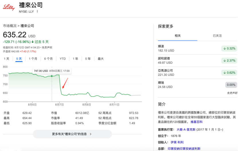Open the three-dot menu beside NYSE: LLY
238x151 pixels.
pyautogui.click(x=37, y=11)
